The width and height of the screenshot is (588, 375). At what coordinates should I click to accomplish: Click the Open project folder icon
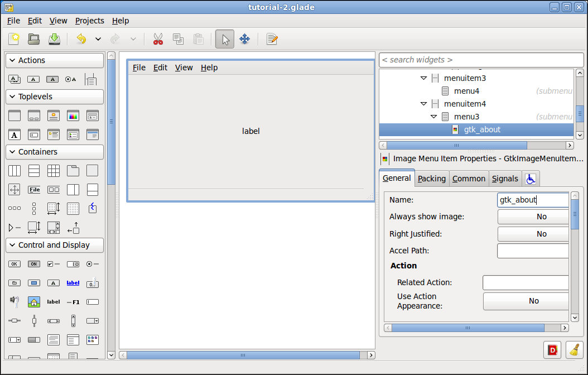tap(33, 39)
